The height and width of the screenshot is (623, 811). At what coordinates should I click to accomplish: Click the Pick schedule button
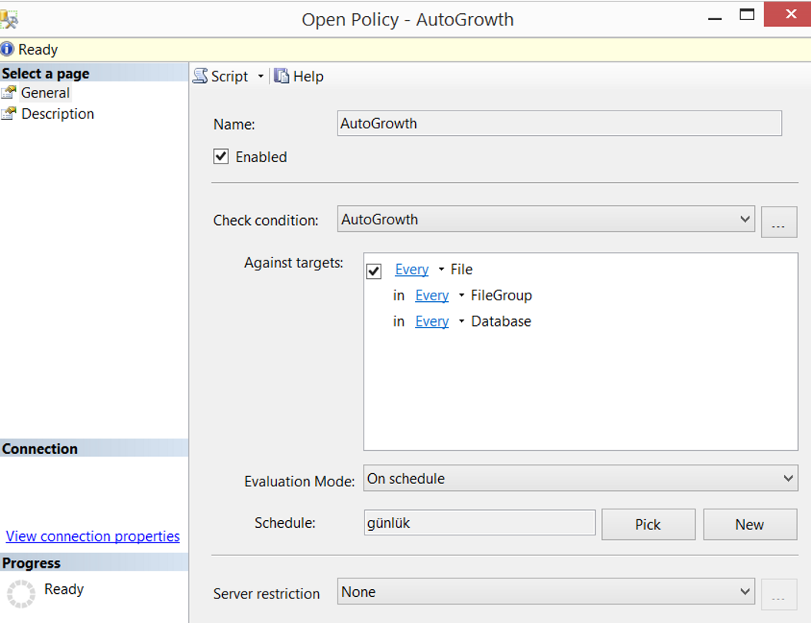pyautogui.click(x=648, y=524)
